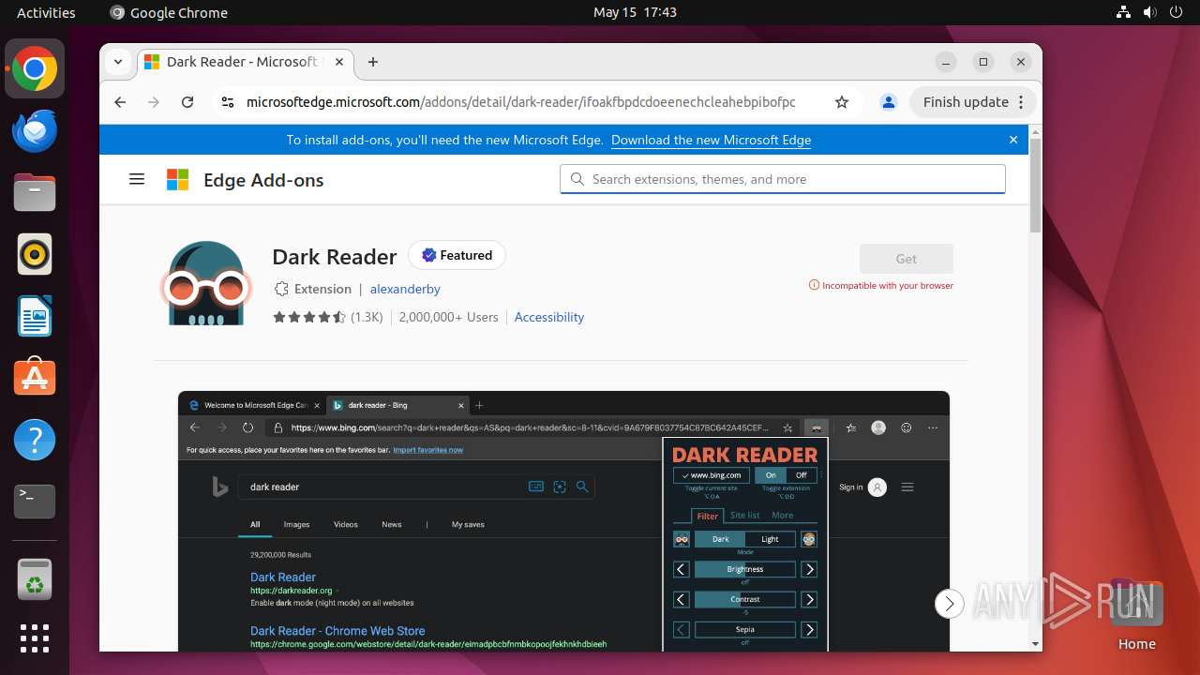1200x675 pixels.
Task: Click the Microsoft logo
Action: [178, 179]
